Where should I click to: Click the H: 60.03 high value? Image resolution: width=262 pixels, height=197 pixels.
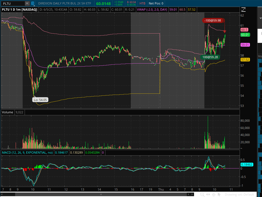coord(89,10)
